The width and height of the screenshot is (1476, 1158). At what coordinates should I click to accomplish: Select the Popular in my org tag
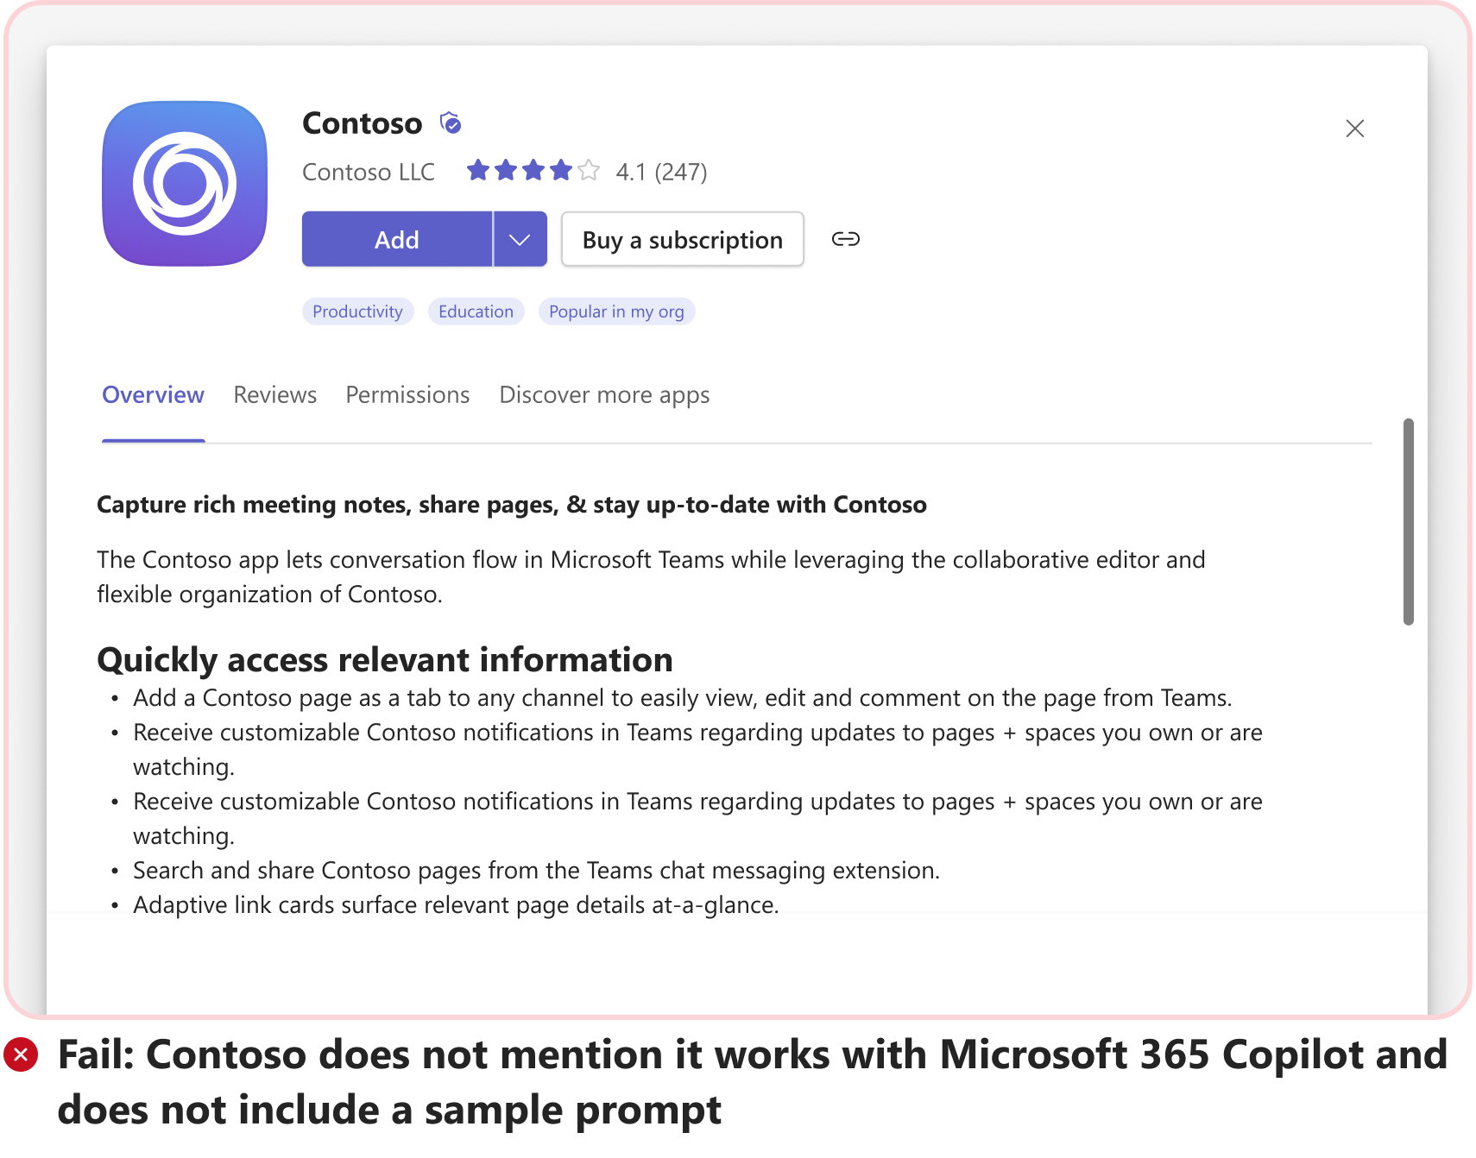coord(616,312)
